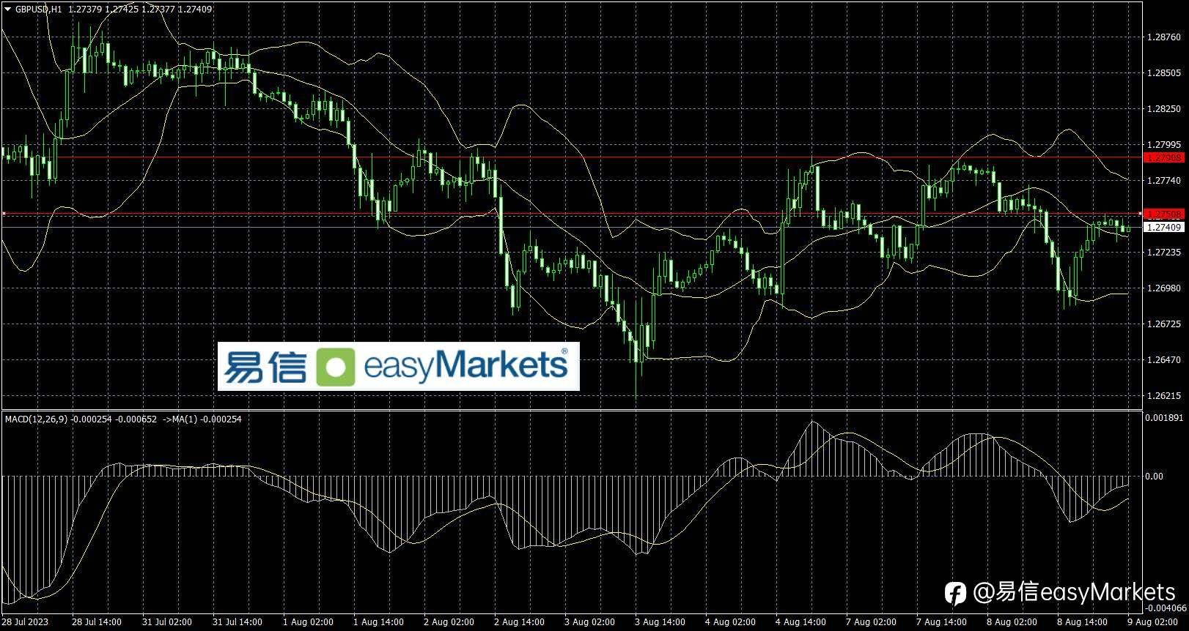The height and width of the screenshot is (631, 1189).
Task: Click the 1.26470 price axis value
Action: click(1165, 359)
